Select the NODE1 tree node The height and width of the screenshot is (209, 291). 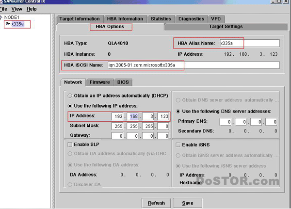14,17
